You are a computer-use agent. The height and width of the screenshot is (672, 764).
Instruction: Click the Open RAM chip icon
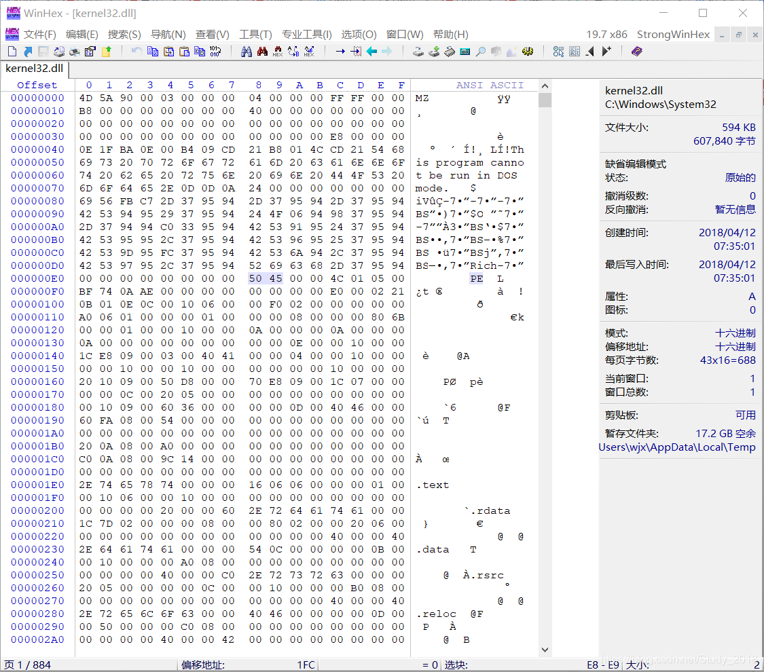tap(450, 51)
